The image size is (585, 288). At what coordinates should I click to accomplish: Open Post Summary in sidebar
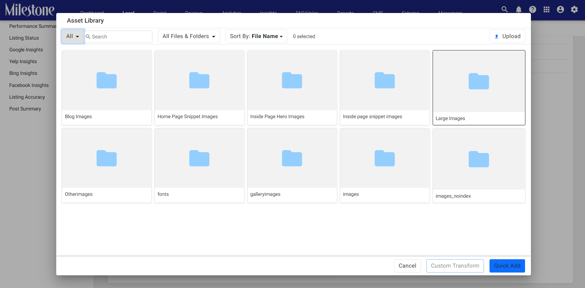coord(25,109)
